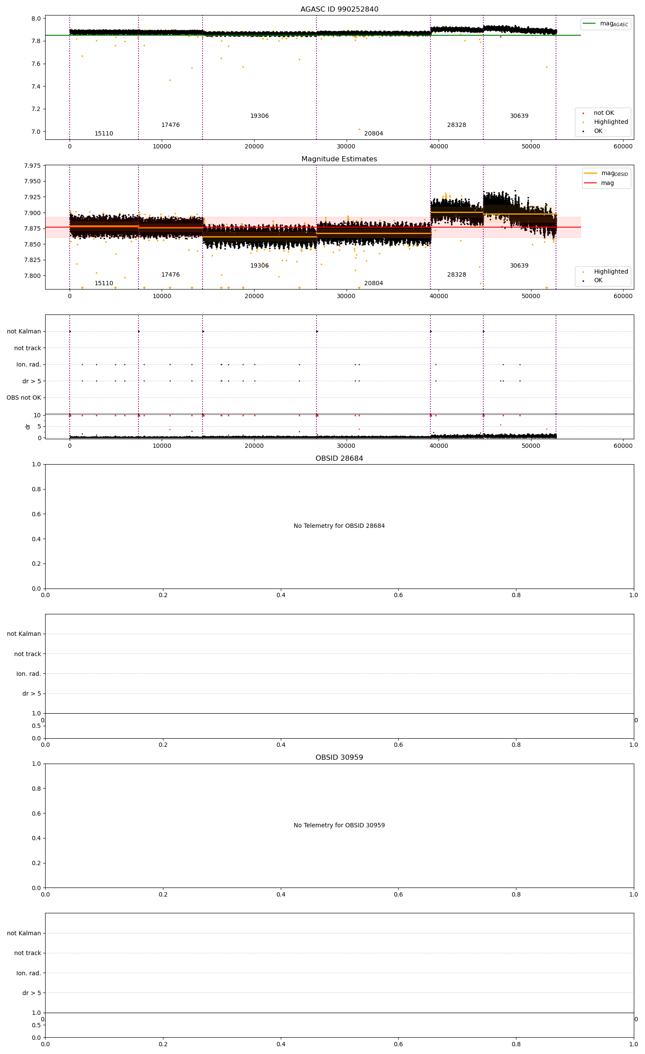The image size is (645, 1054).
Task: Click the 7.4 tick on AGASC plot
Action: tap(37, 86)
